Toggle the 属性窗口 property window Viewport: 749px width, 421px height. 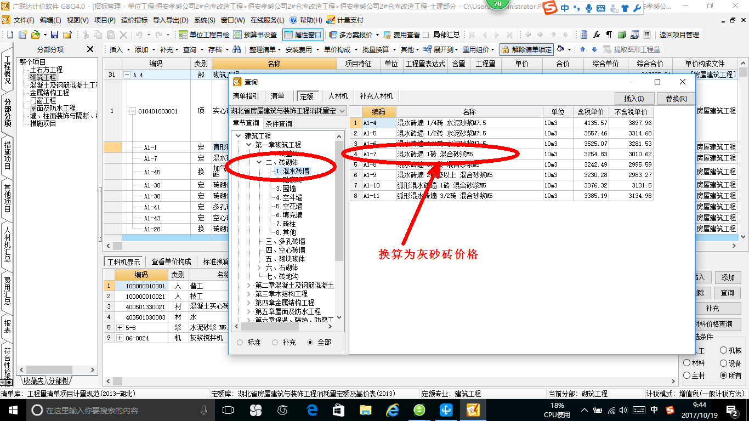pyautogui.click(x=303, y=35)
